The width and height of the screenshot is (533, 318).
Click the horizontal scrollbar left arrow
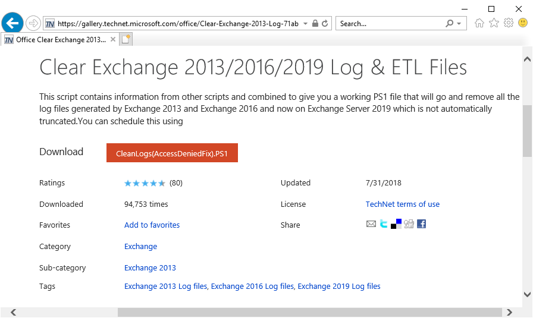[13, 312]
